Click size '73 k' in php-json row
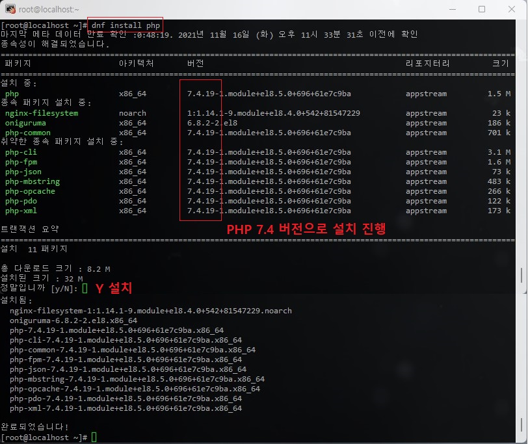The width and height of the screenshot is (528, 444). 501,172
